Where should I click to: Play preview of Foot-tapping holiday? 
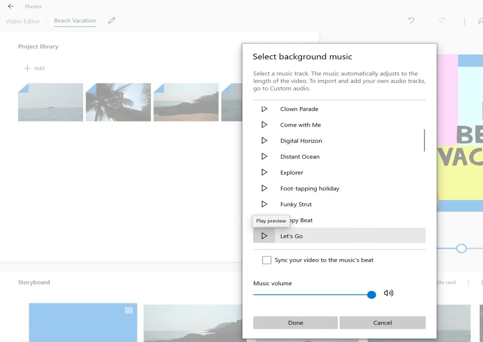(x=264, y=188)
